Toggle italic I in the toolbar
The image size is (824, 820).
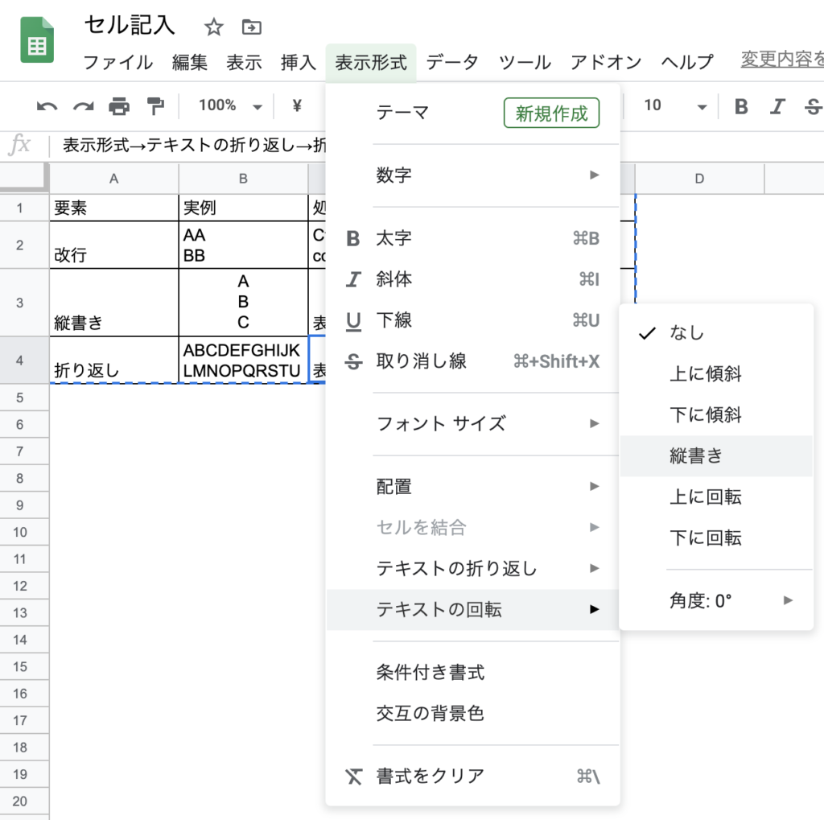click(777, 107)
